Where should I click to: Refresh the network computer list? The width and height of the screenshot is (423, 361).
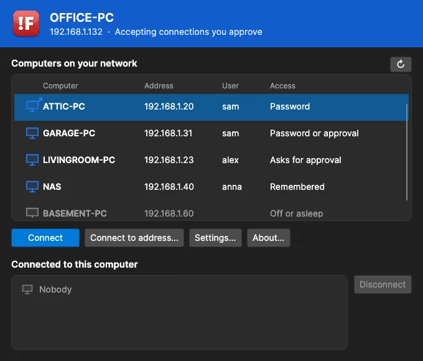pyautogui.click(x=401, y=64)
